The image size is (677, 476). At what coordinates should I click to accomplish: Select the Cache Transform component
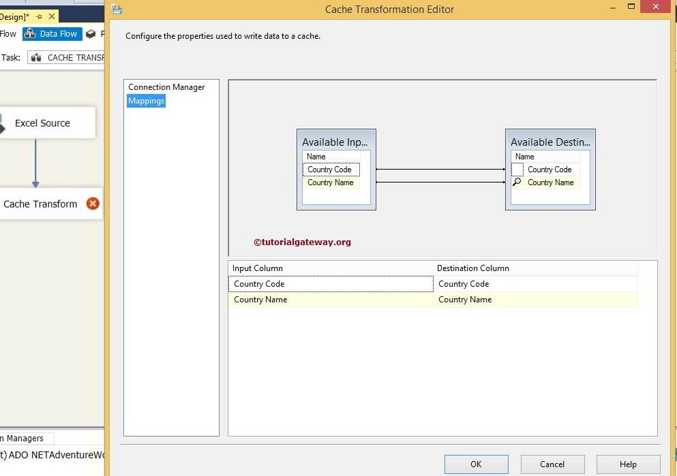[41, 204]
